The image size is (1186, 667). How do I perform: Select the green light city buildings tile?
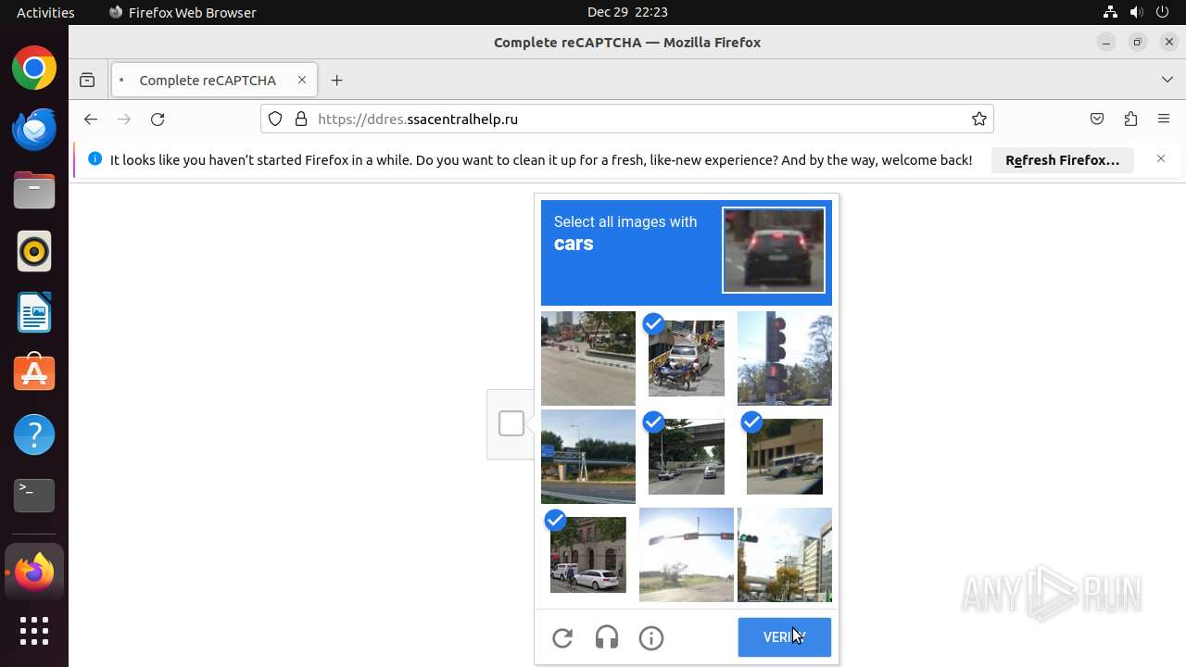[x=785, y=555]
